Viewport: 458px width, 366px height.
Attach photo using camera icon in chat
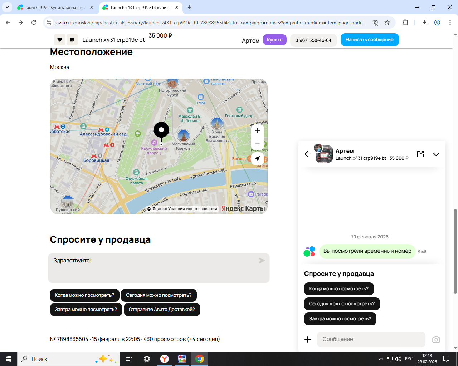[x=436, y=340]
